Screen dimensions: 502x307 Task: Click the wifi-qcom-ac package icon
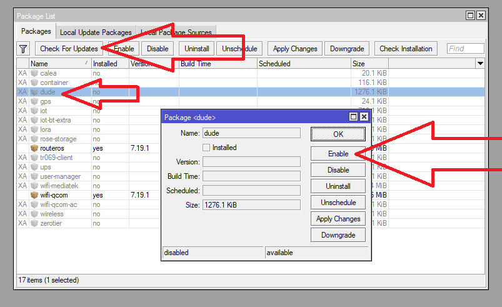pyautogui.click(x=34, y=204)
